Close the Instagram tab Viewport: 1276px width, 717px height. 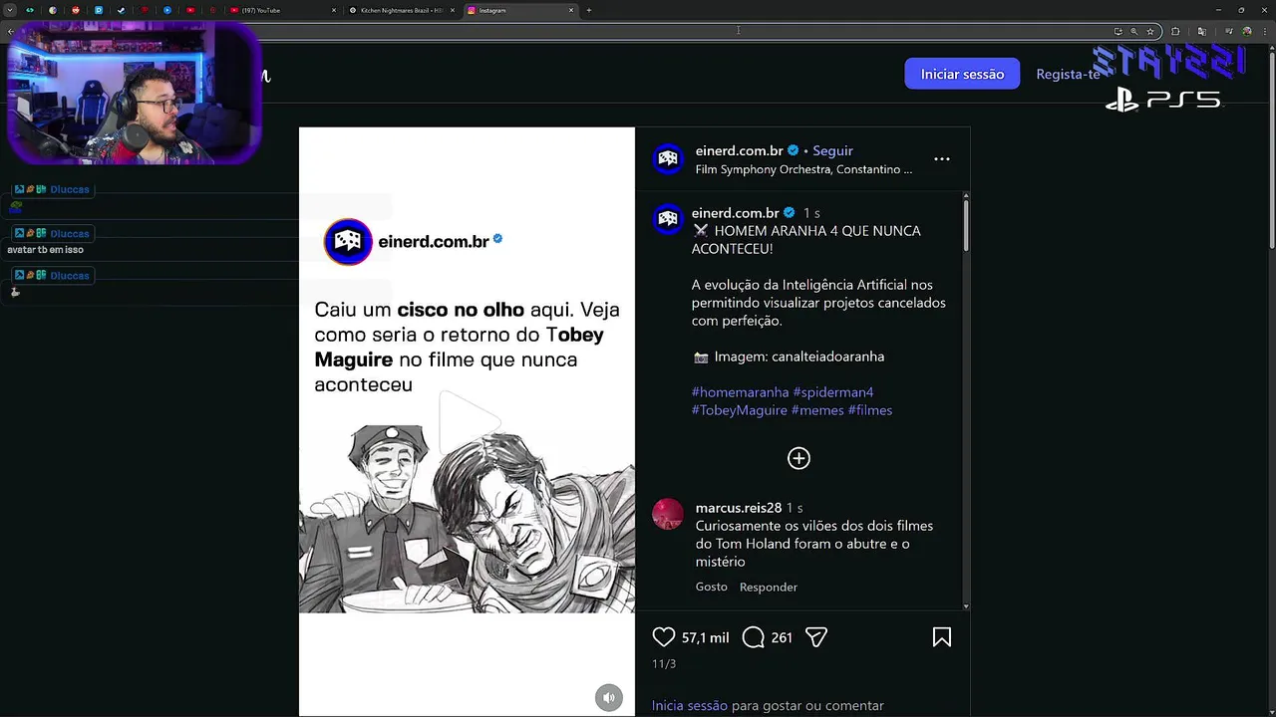[571, 10]
